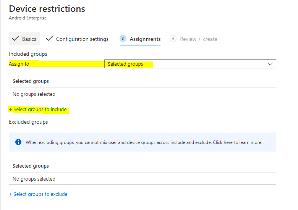Viewport: 298px width, 210px height.
Task: Click the checkmark icon beside Configuration settings
Action: (49, 39)
